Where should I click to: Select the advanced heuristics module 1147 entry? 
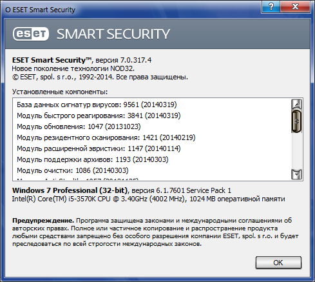99,148
